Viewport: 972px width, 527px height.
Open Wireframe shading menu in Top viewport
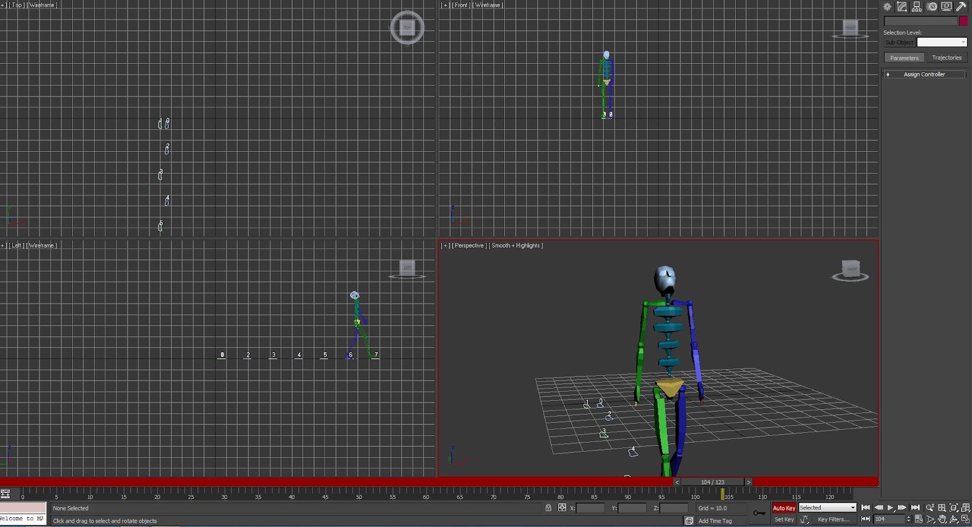pyautogui.click(x=42, y=5)
